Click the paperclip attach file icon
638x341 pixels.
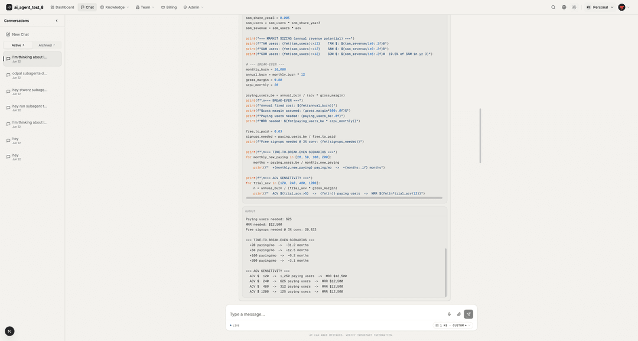(458, 314)
